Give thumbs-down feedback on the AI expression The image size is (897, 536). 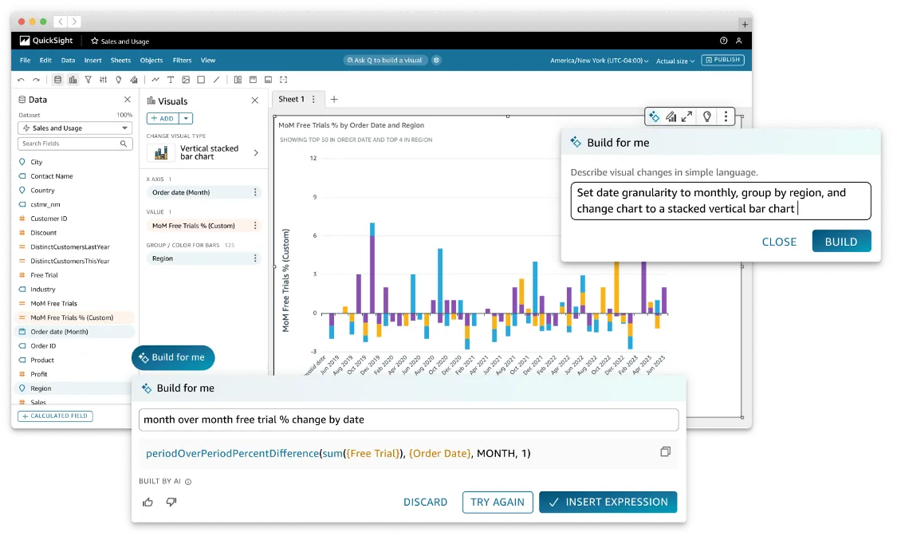[170, 502]
